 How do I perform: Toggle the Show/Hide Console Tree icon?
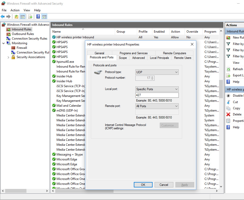click(x=23, y=16)
